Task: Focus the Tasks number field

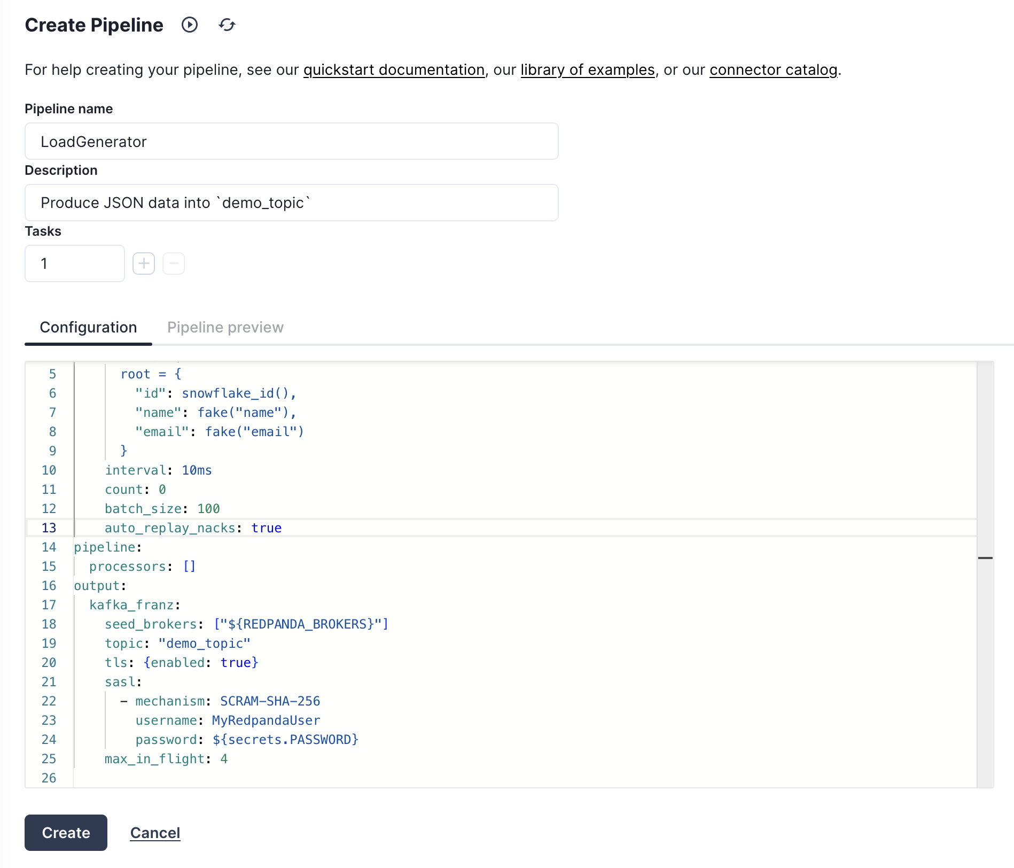Action: coord(75,263)
